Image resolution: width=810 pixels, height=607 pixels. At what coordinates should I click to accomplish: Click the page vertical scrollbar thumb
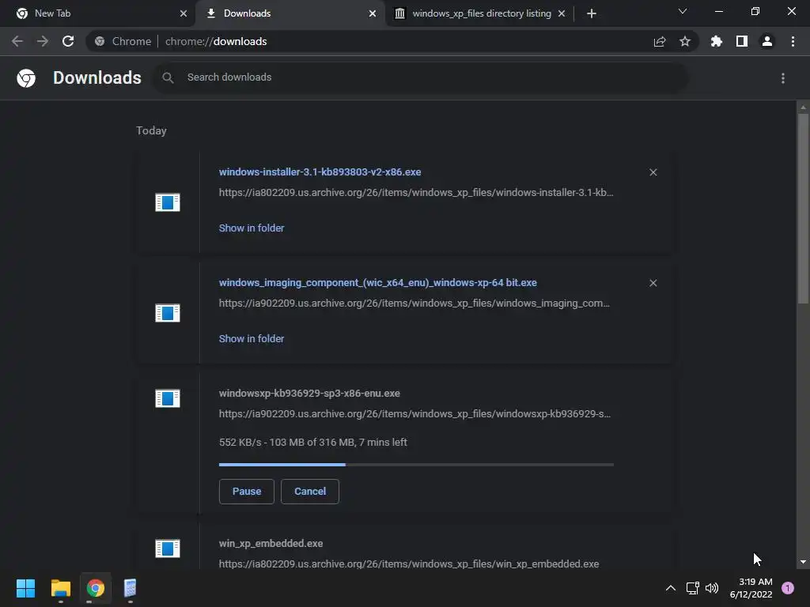point(803,209)
